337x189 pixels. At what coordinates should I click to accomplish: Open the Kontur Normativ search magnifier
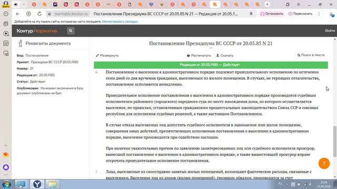coord(71,31)
